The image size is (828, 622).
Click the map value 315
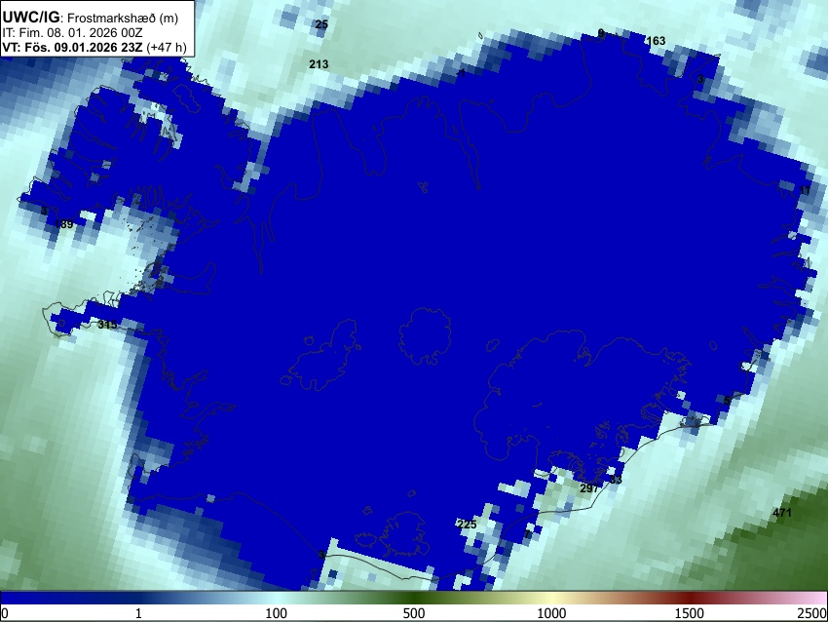108,325
